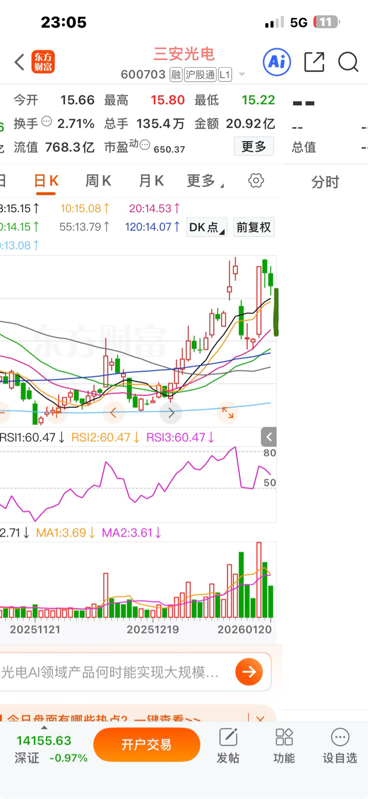Click the RSI3:60.47 indicator label
This screenshot has height=799, width=368.
click(180, 437)
